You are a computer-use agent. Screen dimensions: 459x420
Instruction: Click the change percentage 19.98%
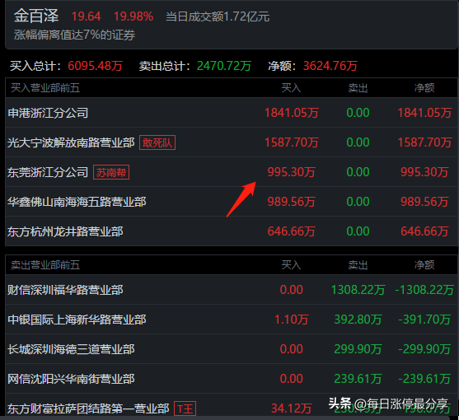tap(133, 16)
